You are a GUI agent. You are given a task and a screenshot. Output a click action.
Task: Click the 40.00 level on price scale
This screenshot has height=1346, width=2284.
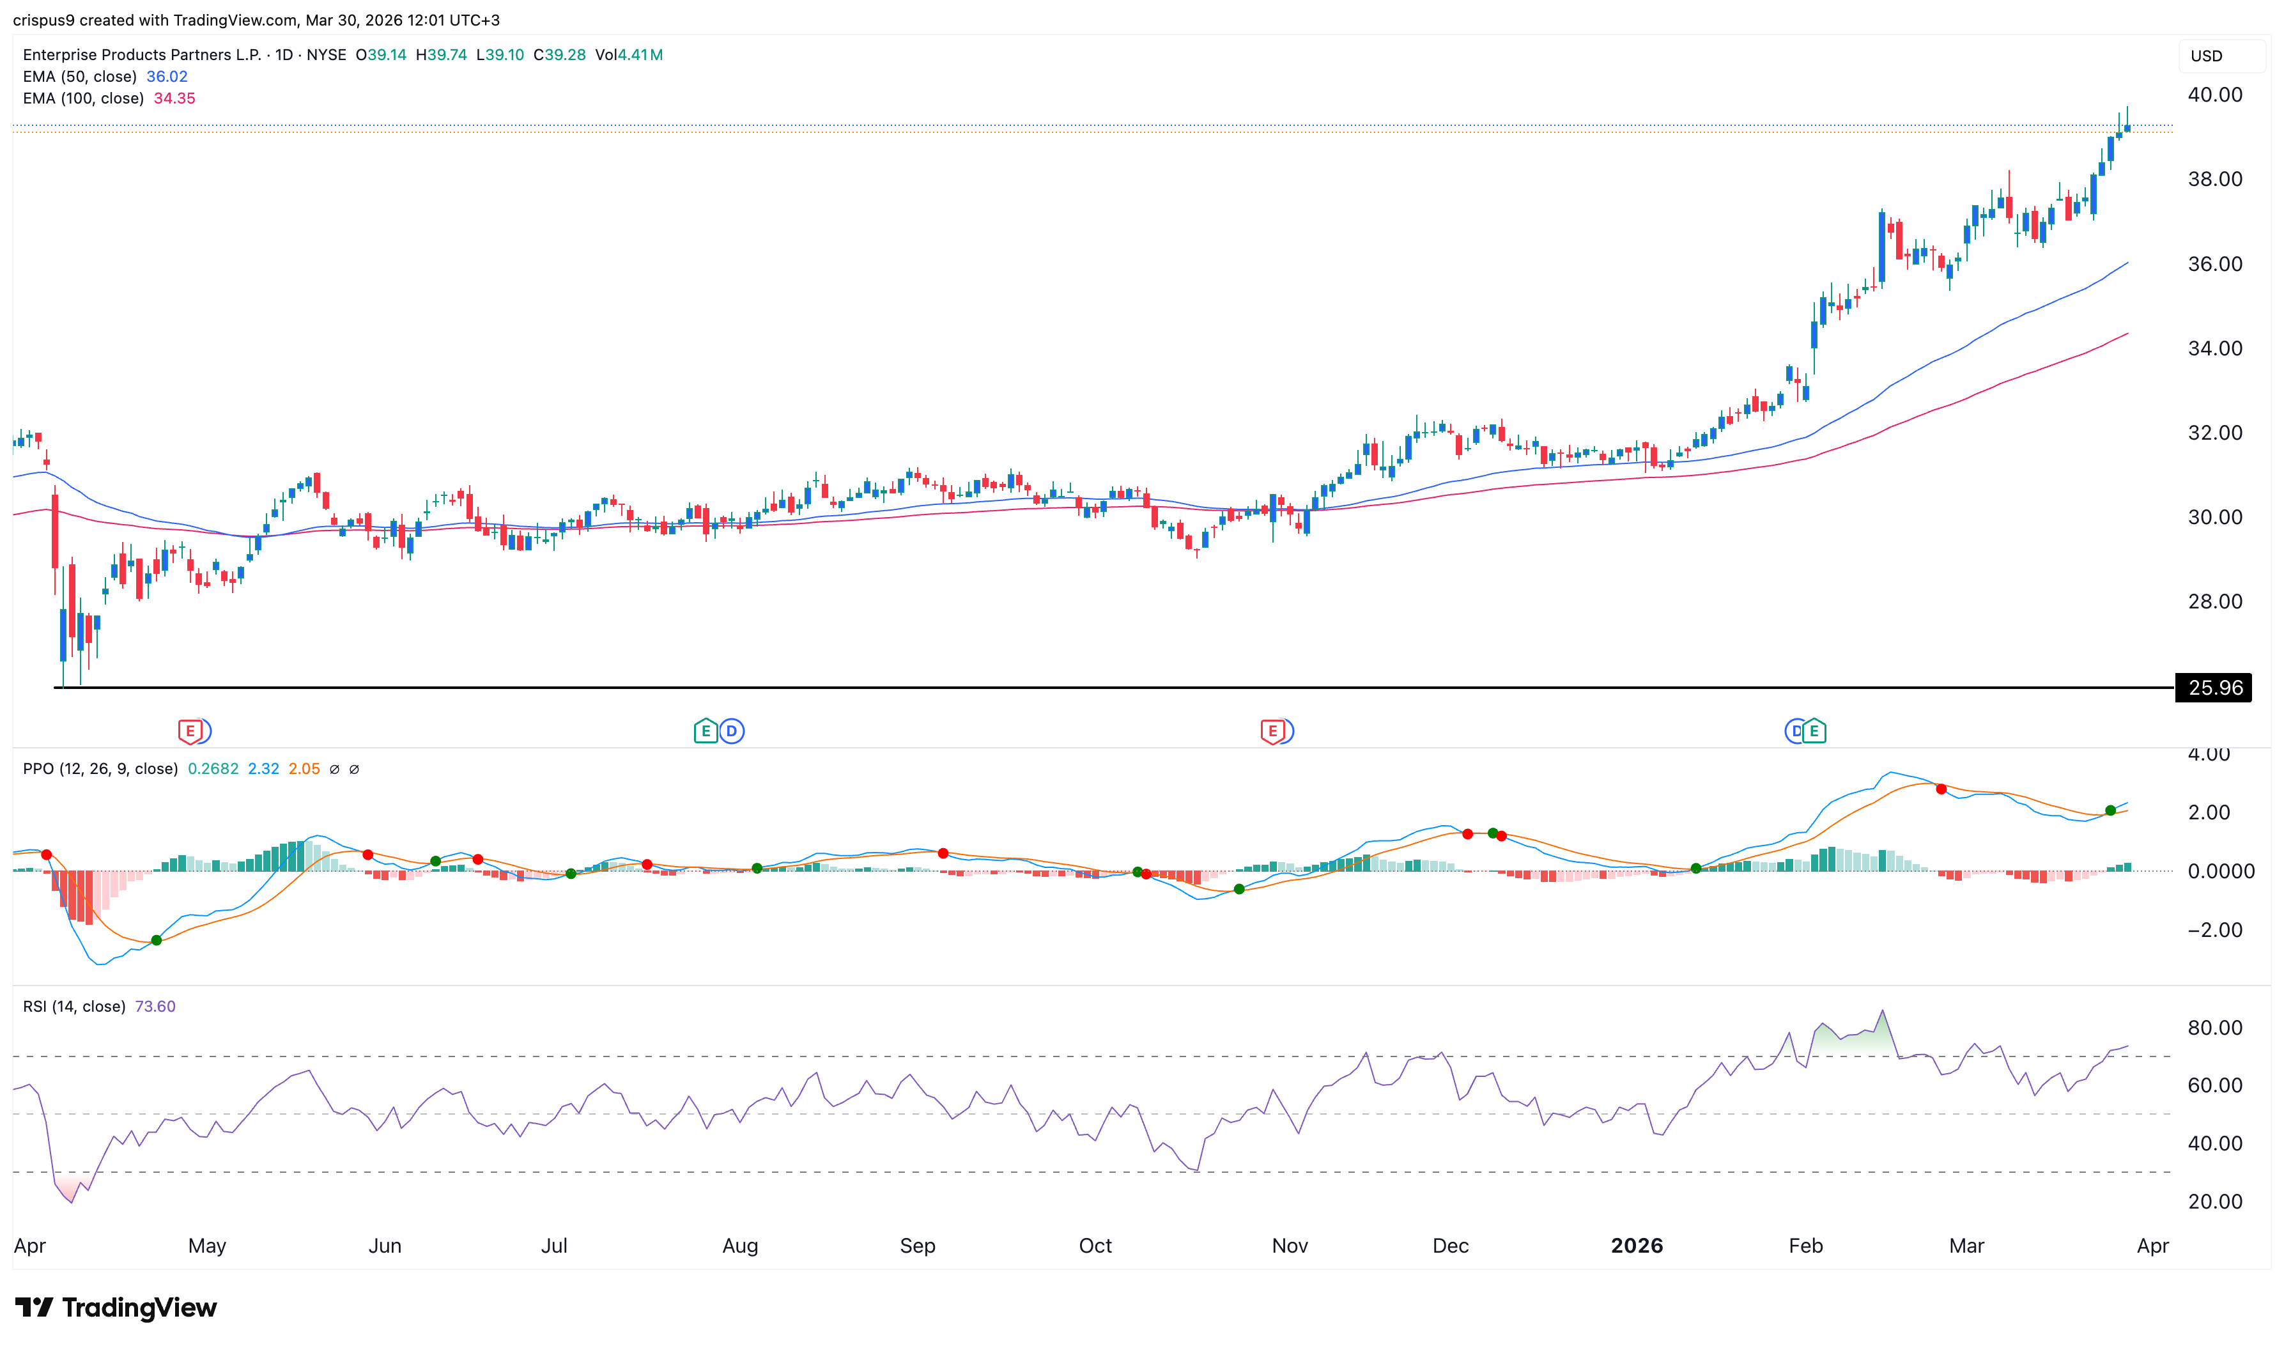(x=2215, y=95)
